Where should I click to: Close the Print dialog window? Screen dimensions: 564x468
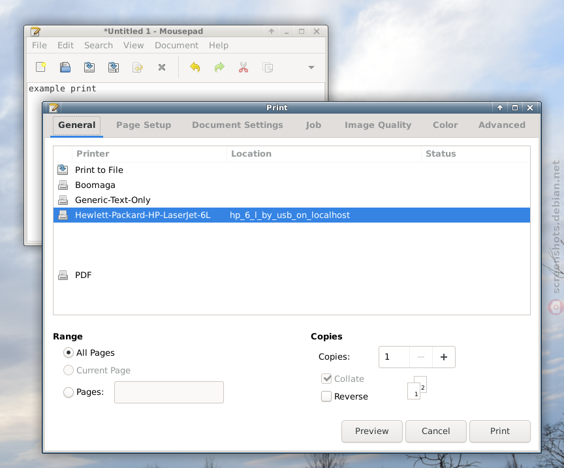point(530,108)
